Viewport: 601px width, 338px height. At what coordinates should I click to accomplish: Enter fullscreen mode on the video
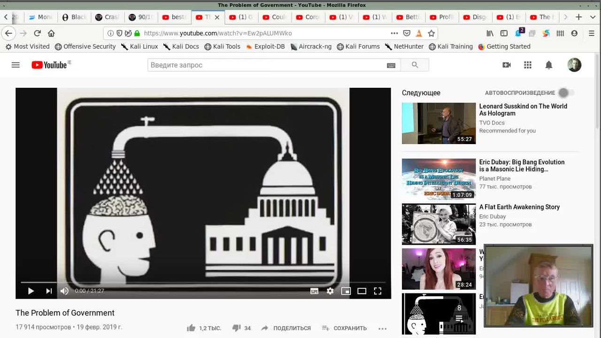pyautogui.click(x=378, y=291)
